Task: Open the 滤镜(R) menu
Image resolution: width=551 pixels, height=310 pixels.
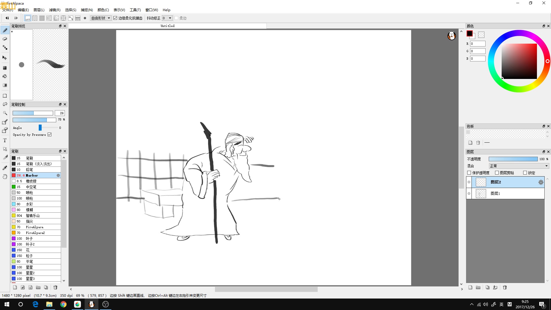Action: coord(55,10)
